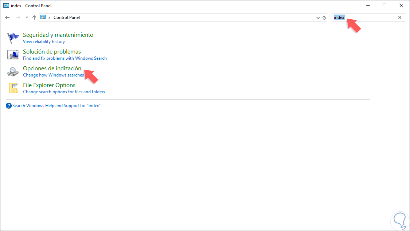Go up one level with the Up arrow

(x=34, y=17)
